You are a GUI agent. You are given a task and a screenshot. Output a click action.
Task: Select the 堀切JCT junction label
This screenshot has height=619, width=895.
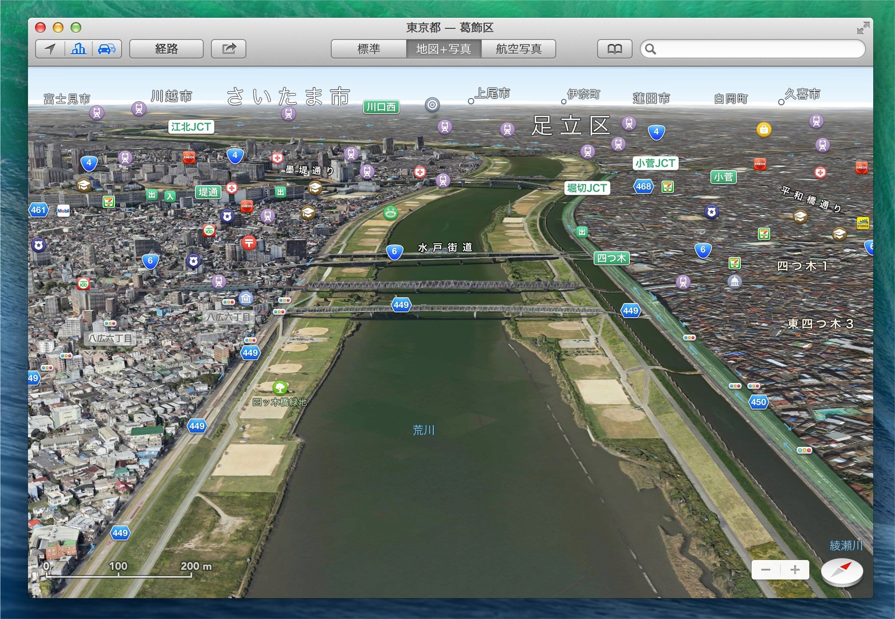click(x=587, y=188)
